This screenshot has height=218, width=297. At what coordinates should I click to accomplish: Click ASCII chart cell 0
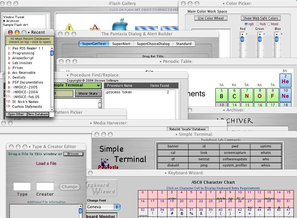[143, 194]
